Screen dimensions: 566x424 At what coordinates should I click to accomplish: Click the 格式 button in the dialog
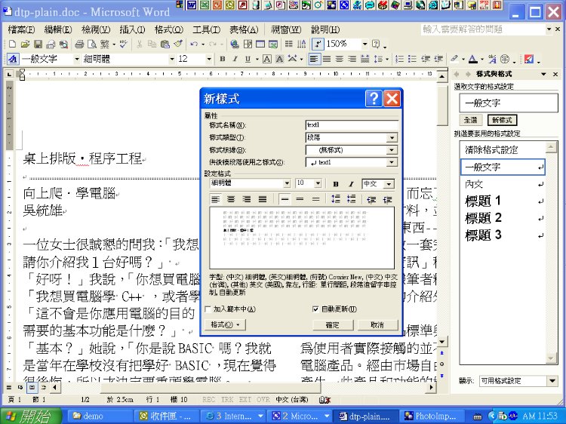tap(225, 324)
